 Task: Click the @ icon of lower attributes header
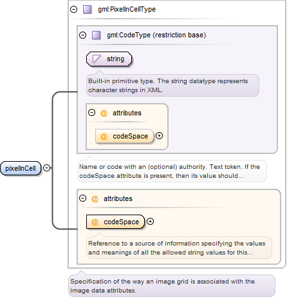(x=95, y=198)
